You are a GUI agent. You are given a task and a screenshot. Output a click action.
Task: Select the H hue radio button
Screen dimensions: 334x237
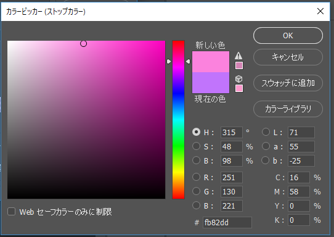click(196, 132)
